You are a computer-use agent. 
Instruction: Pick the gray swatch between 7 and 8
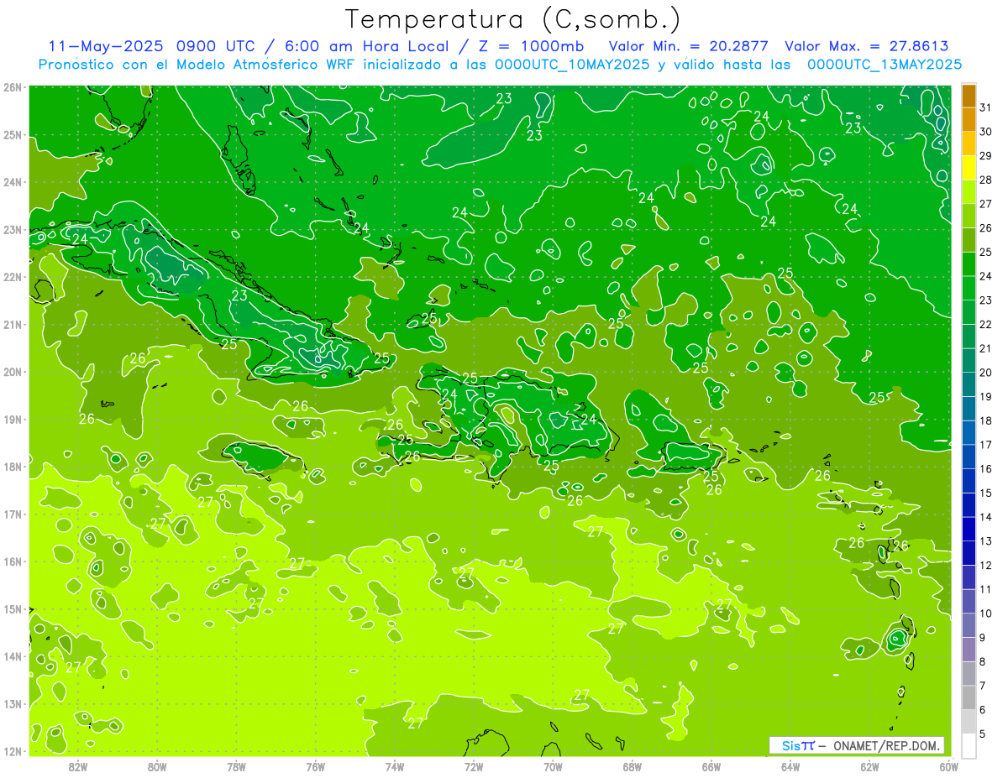[x=969, y=674]
